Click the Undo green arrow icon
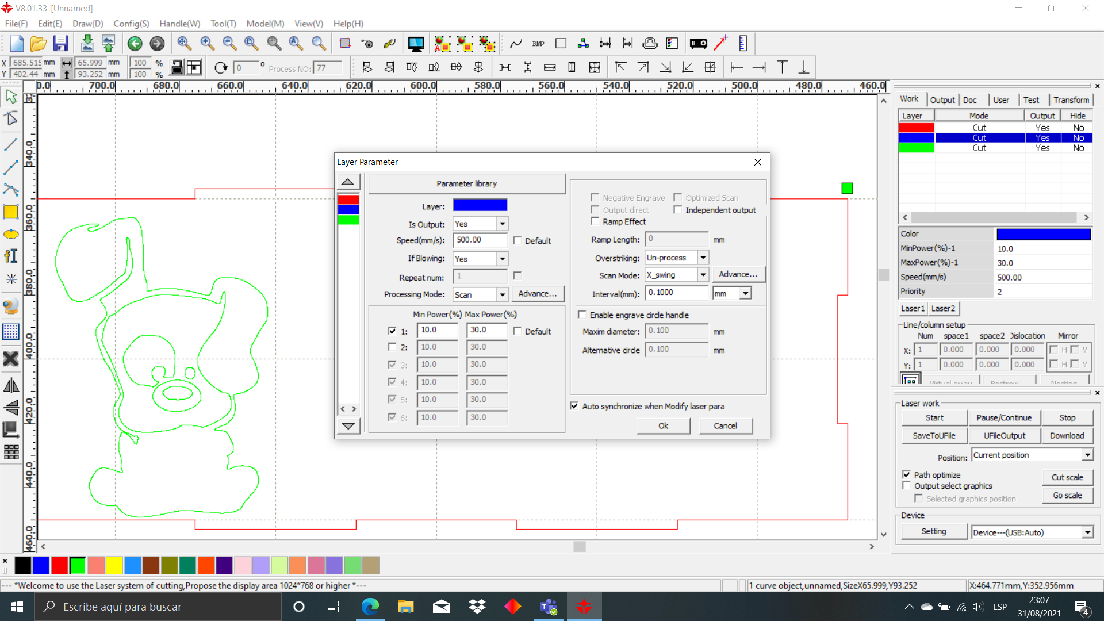The width and height of the screenshot is (1104, 621). 135,44
